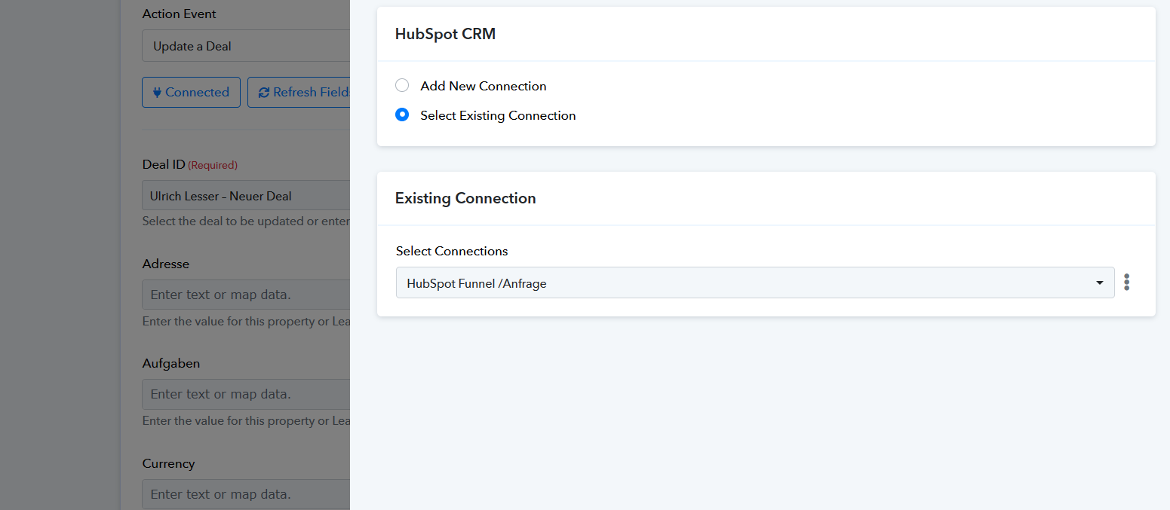
Task: Click the Action Event label
Action: click(x=179, y=14)
